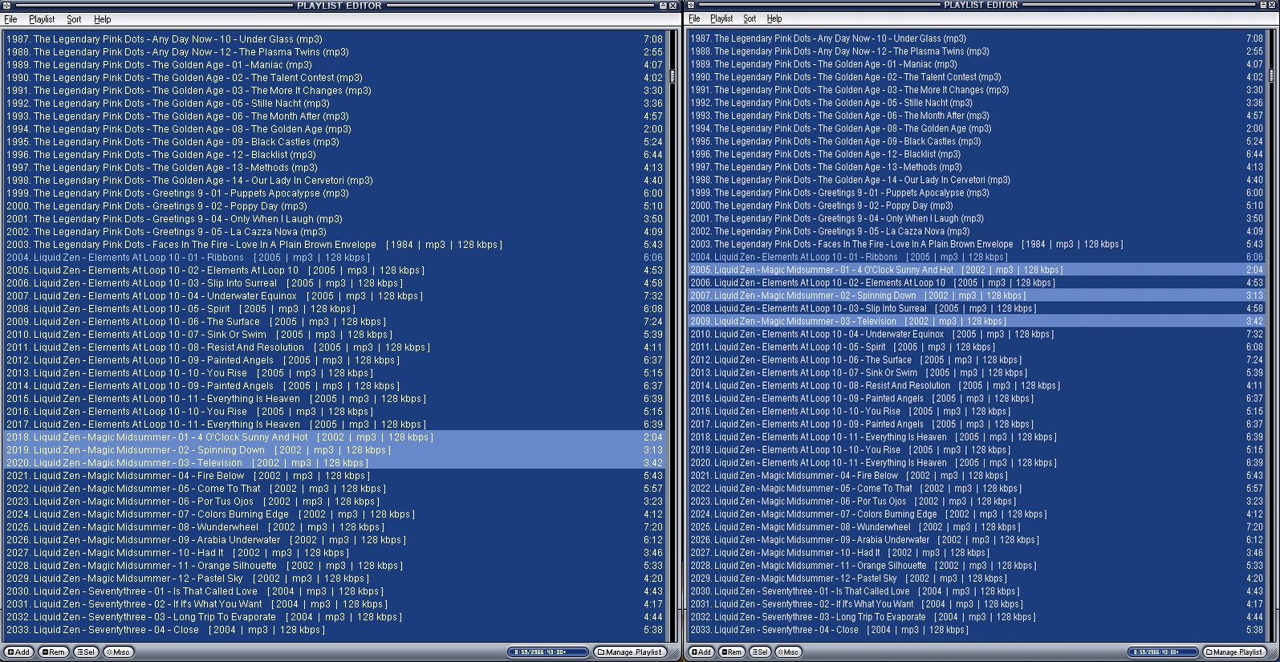Select track 2011 Resist And Resolution, left window
This screenshot has height=662, width=1280.
[335, 347]
